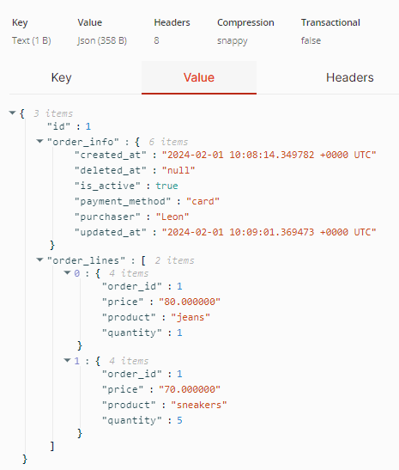Select the "sneakers" product value
Image resolution: width=399 pixels, height=470 pixels.
point(199,405)
